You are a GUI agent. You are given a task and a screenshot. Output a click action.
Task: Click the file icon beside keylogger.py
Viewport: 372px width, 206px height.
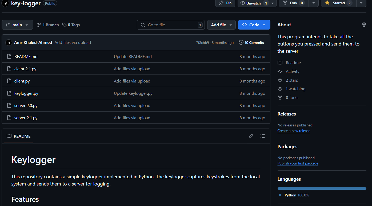(x=9, y=93)
